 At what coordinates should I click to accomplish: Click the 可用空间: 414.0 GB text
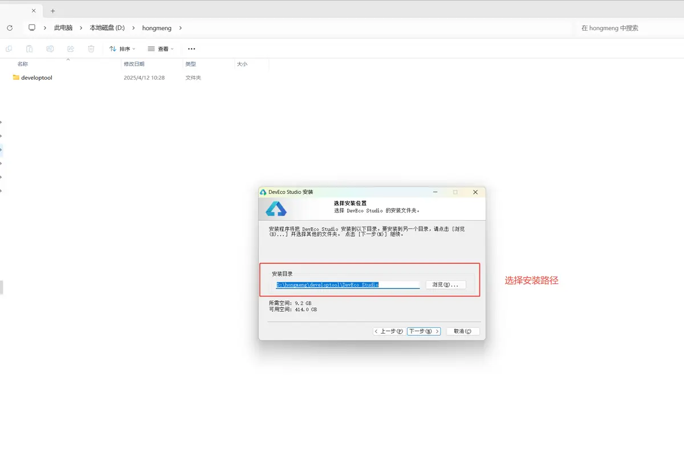coord(292,310)
